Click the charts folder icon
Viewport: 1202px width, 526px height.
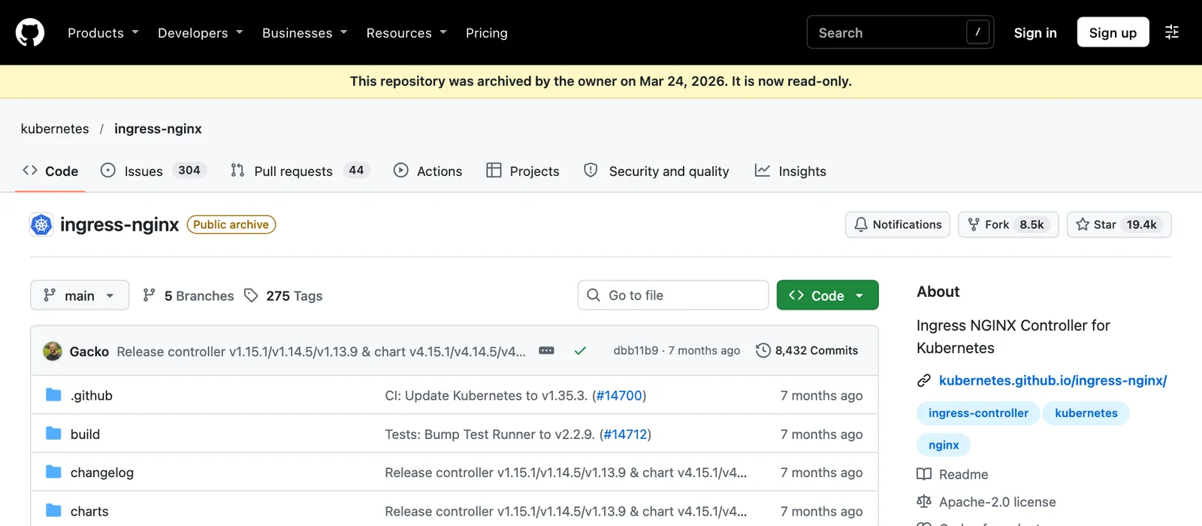point(53,510)
